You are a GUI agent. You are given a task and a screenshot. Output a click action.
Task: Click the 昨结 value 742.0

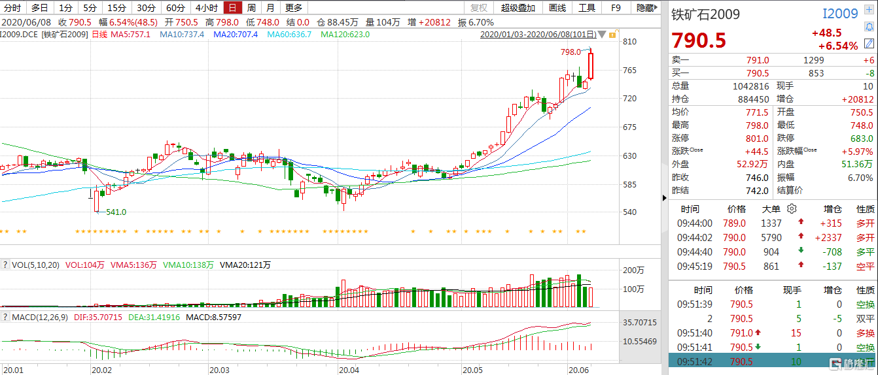tap(758, 191)
